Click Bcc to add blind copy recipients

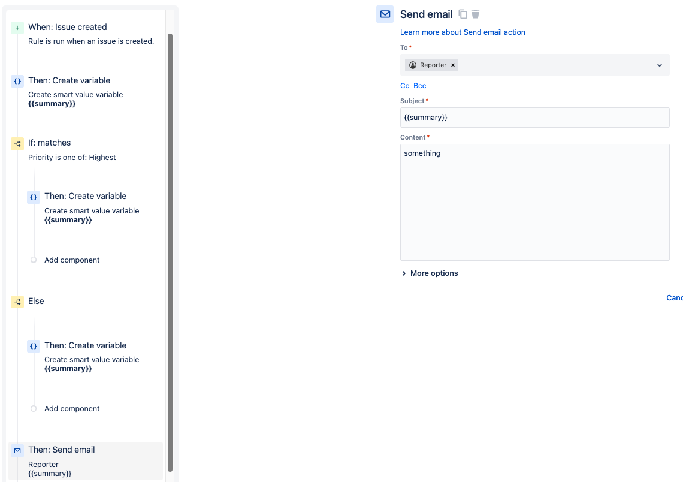point(419,85)
